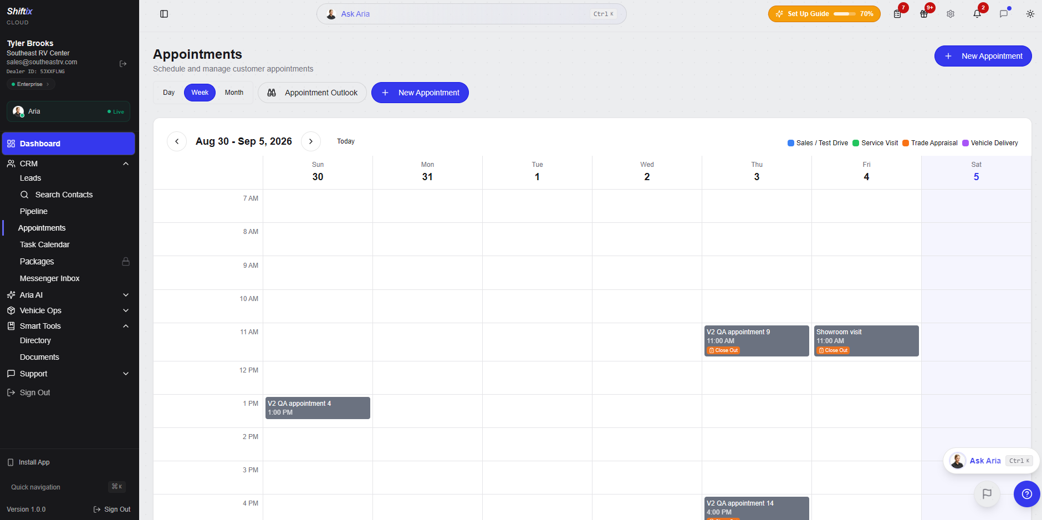Click top-right New Appointment button
1042x520 pixels.
click(983, 56)
